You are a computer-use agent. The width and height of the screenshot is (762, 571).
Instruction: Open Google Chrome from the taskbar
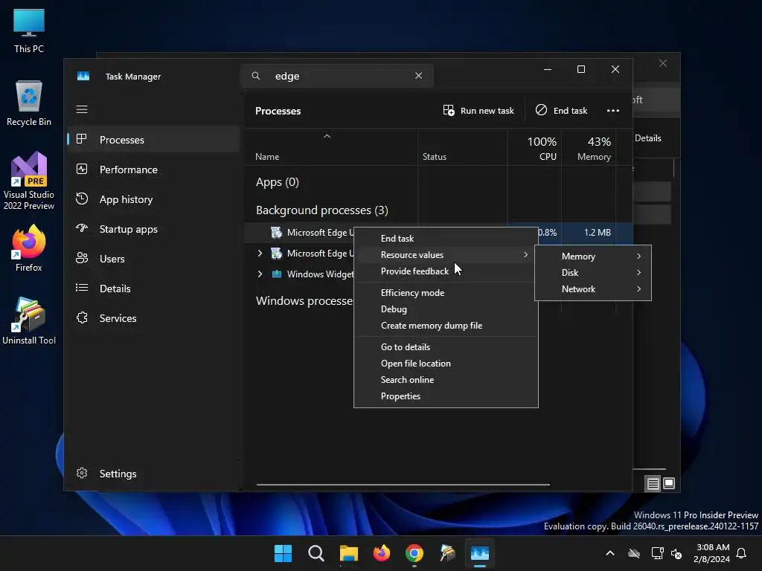click(414, 553)
